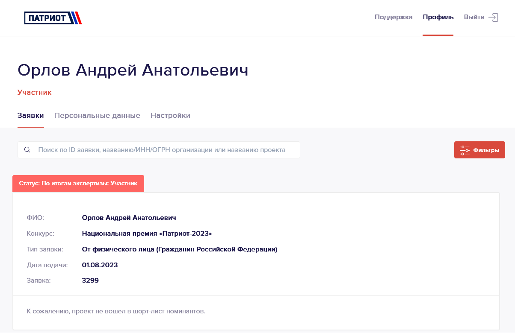Click the magnifier icon in search box
Screen dimensions: 515x333
pos(27,150)
